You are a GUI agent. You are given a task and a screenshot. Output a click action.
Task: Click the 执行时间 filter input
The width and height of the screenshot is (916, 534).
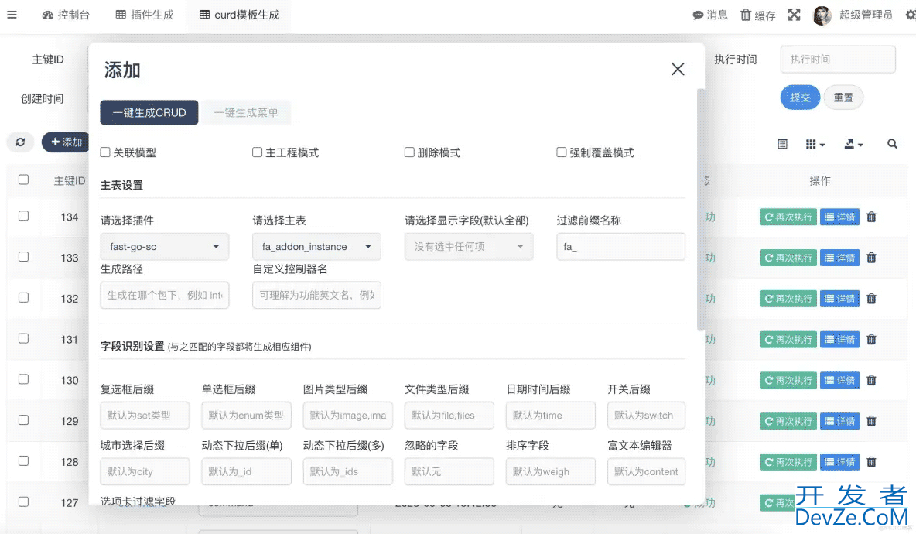pos(838,59)
